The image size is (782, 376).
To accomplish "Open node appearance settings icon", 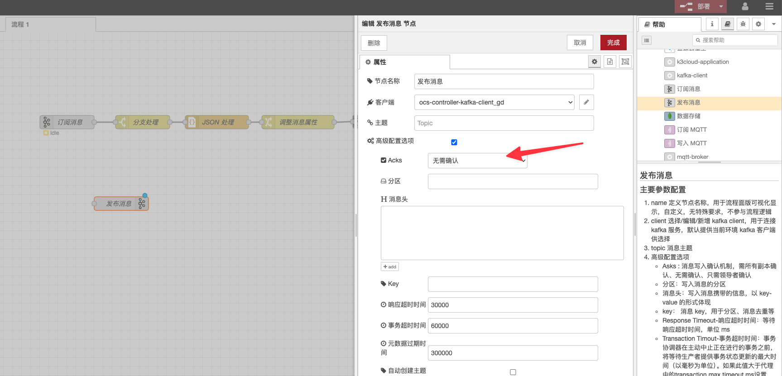I will [625, 62].
